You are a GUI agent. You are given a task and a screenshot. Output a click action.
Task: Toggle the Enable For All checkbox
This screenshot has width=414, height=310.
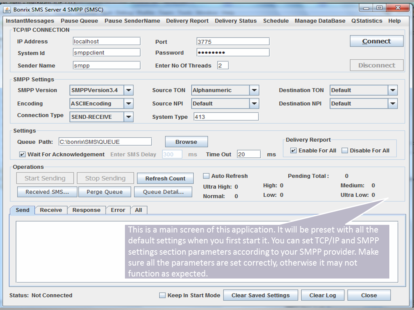[293, 151]
